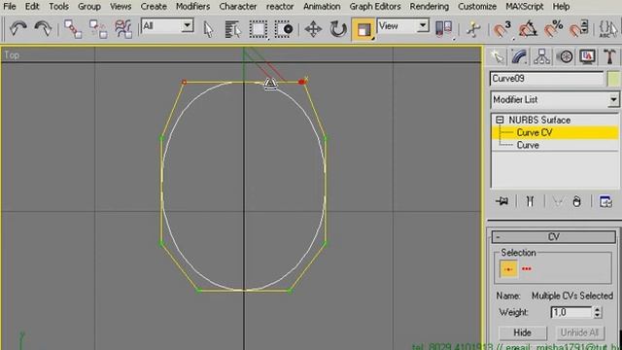
Task: Click Remove Modifier trash icon
Action: [x=576, y=201]
